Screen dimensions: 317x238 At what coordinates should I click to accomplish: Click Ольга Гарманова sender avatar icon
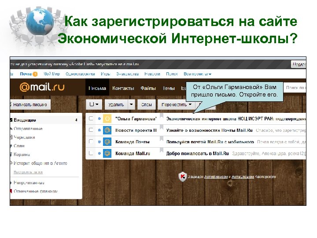click(x=107, y=119)
